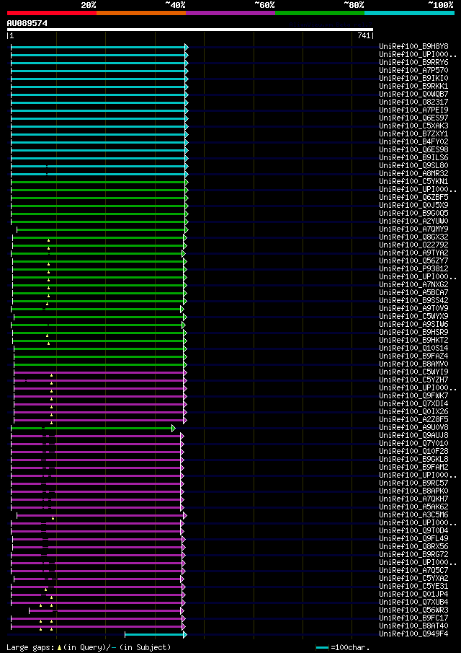
Task: Select the UniRef100_Q6ES97 entry
Action: coord(413,118)
